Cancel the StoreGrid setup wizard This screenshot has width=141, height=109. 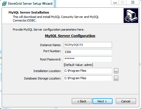pyautogui.click(x=126, y=101)
